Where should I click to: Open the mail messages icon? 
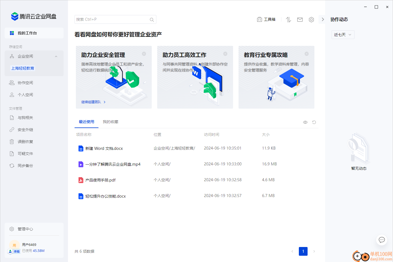pos(300,19)
